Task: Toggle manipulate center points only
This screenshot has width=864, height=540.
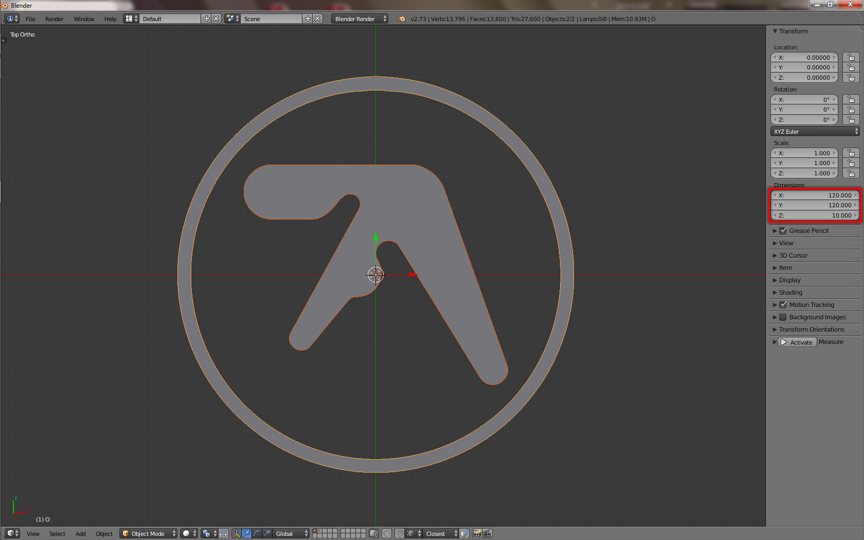Action: point(224,533)
